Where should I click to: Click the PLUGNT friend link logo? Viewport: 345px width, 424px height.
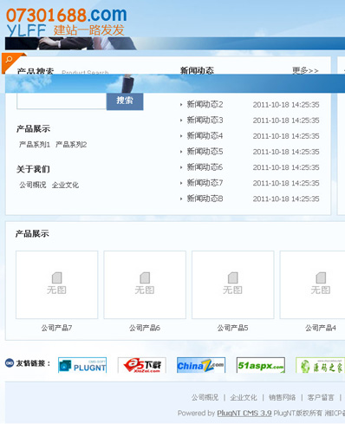pos(82,365)
